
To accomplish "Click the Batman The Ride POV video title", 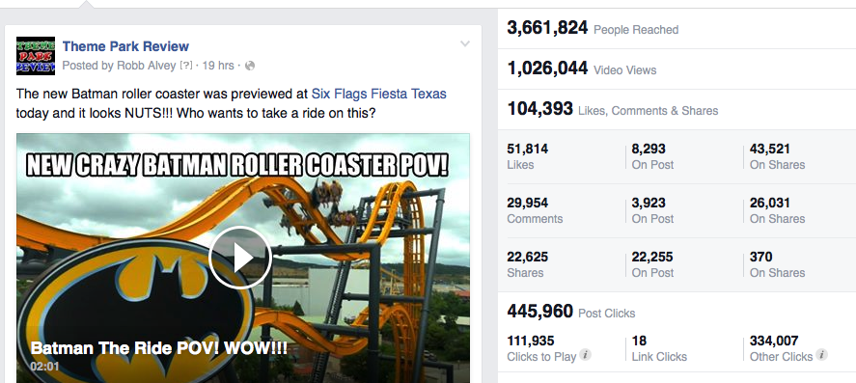I will point(159,348).
